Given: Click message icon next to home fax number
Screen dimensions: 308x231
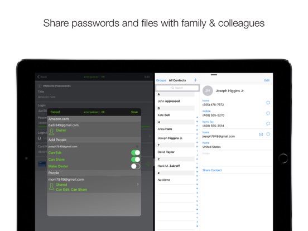Looking at the screenshot, I should [x=268, y=124].
